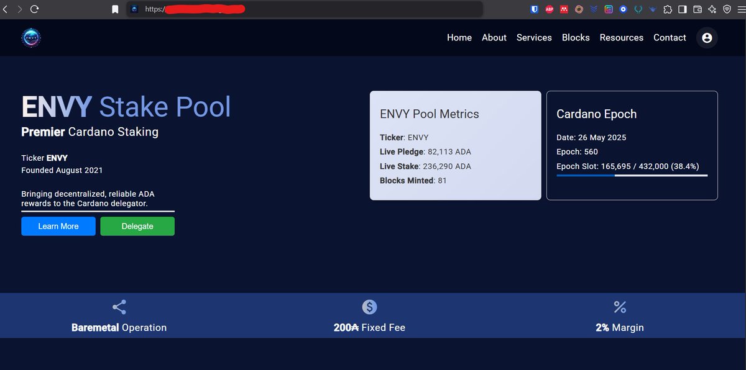This screenshot has width=746, height=370.
Task: Click the "Epoch: 560" line
Action: point(577,152)
